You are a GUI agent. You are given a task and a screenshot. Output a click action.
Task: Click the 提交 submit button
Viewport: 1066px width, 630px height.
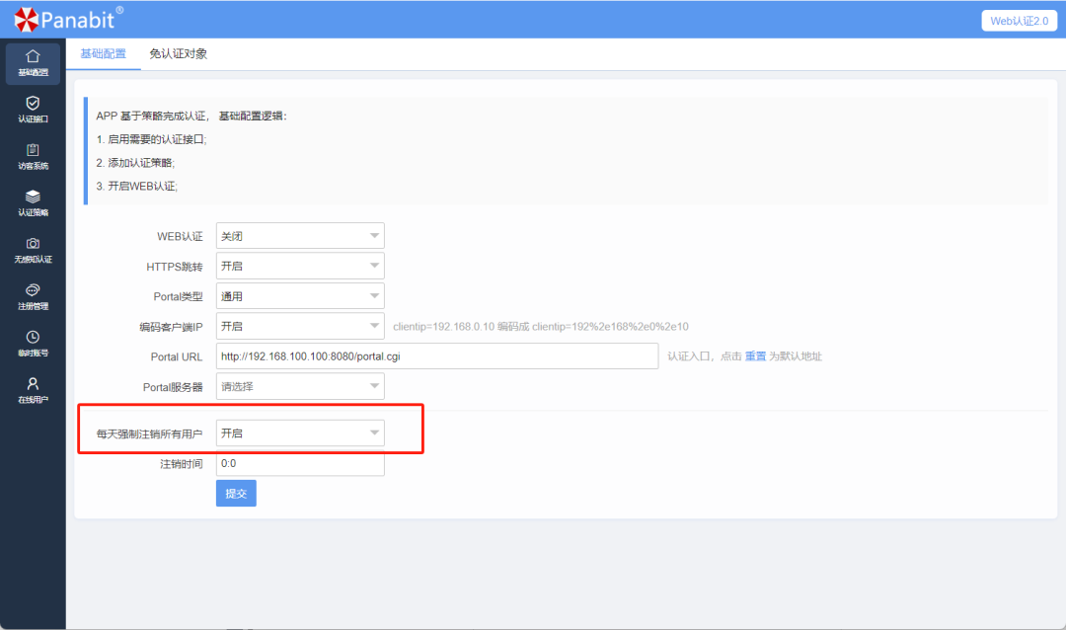point(236,494)
